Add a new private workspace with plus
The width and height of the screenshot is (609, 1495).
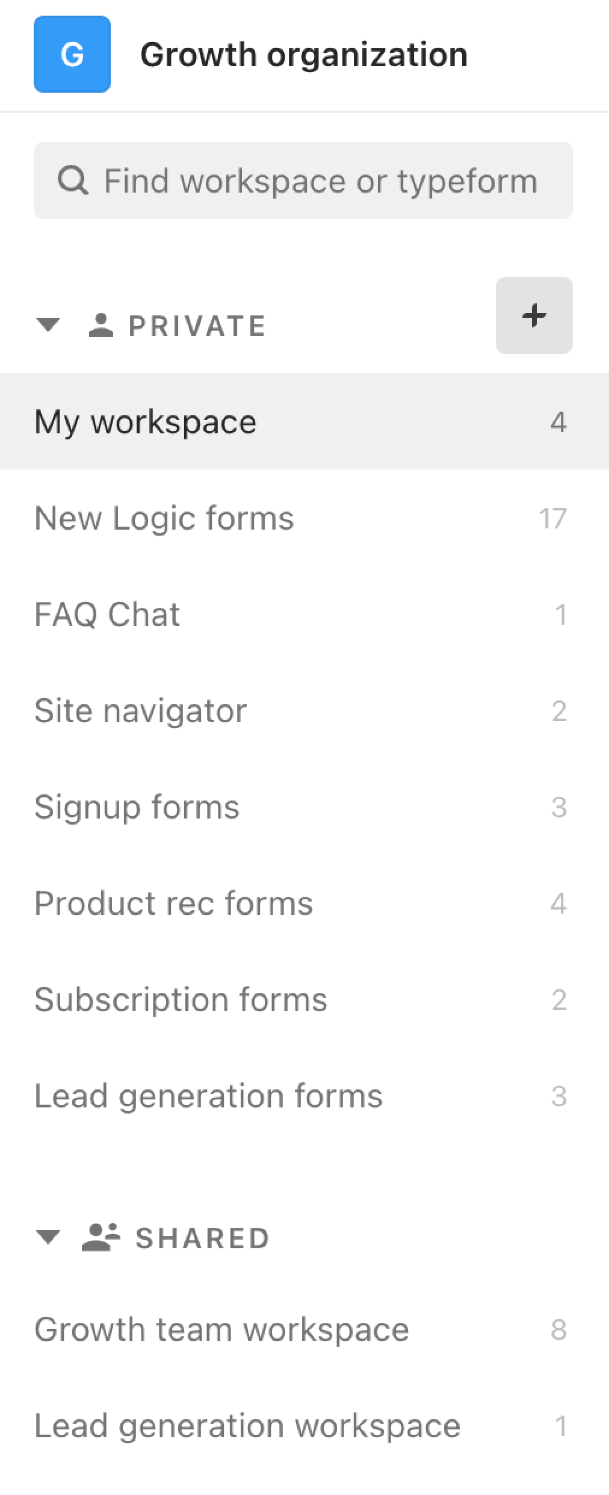534,315
